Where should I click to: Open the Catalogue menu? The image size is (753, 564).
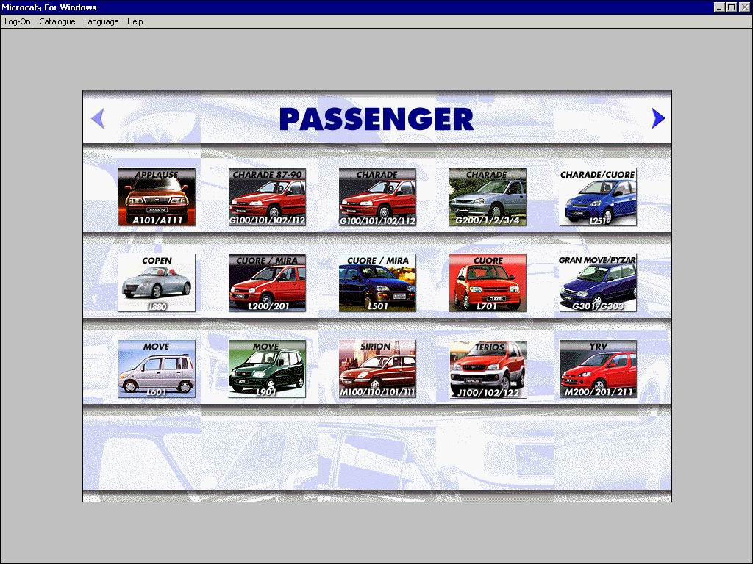57,21
